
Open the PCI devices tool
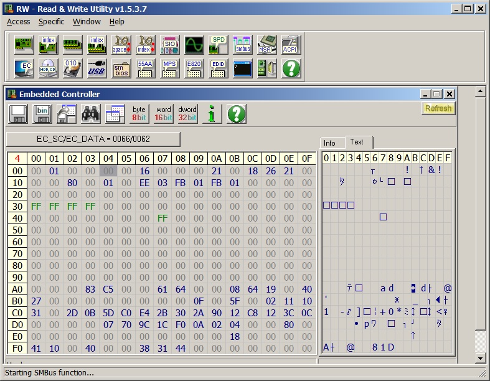tap(24, 44)
